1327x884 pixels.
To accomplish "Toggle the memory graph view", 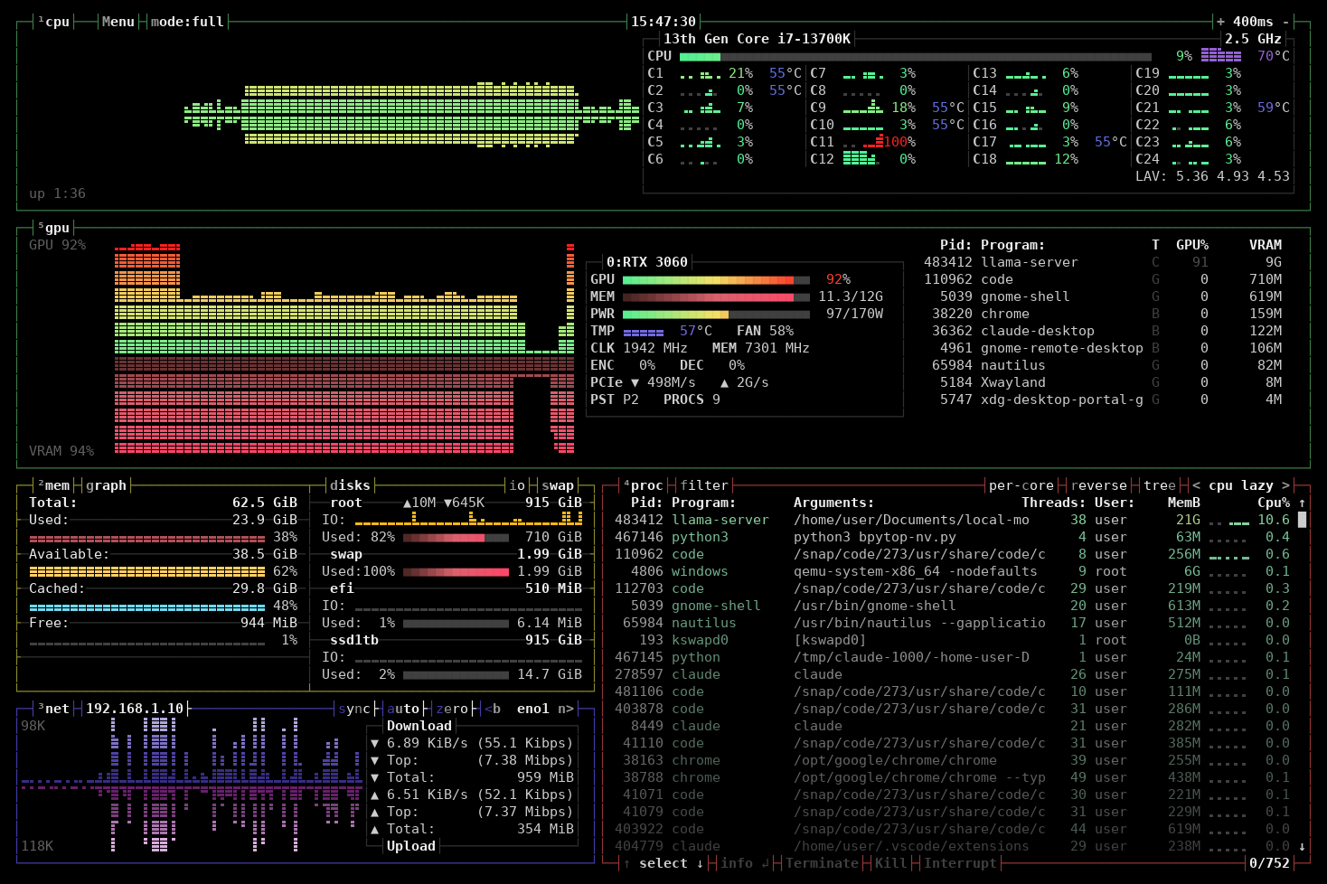I will pyautogui.click(x=107, y=485).
